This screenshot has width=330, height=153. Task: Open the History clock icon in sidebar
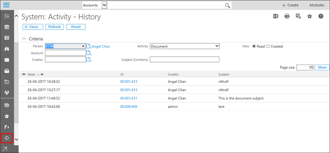[7, 138]
